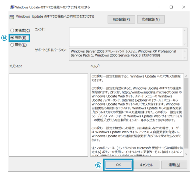This screenshot has height=175, width=193.
Task: Maximize the policy dialog window
Action: pyautogui.click(x=171, y=7)
